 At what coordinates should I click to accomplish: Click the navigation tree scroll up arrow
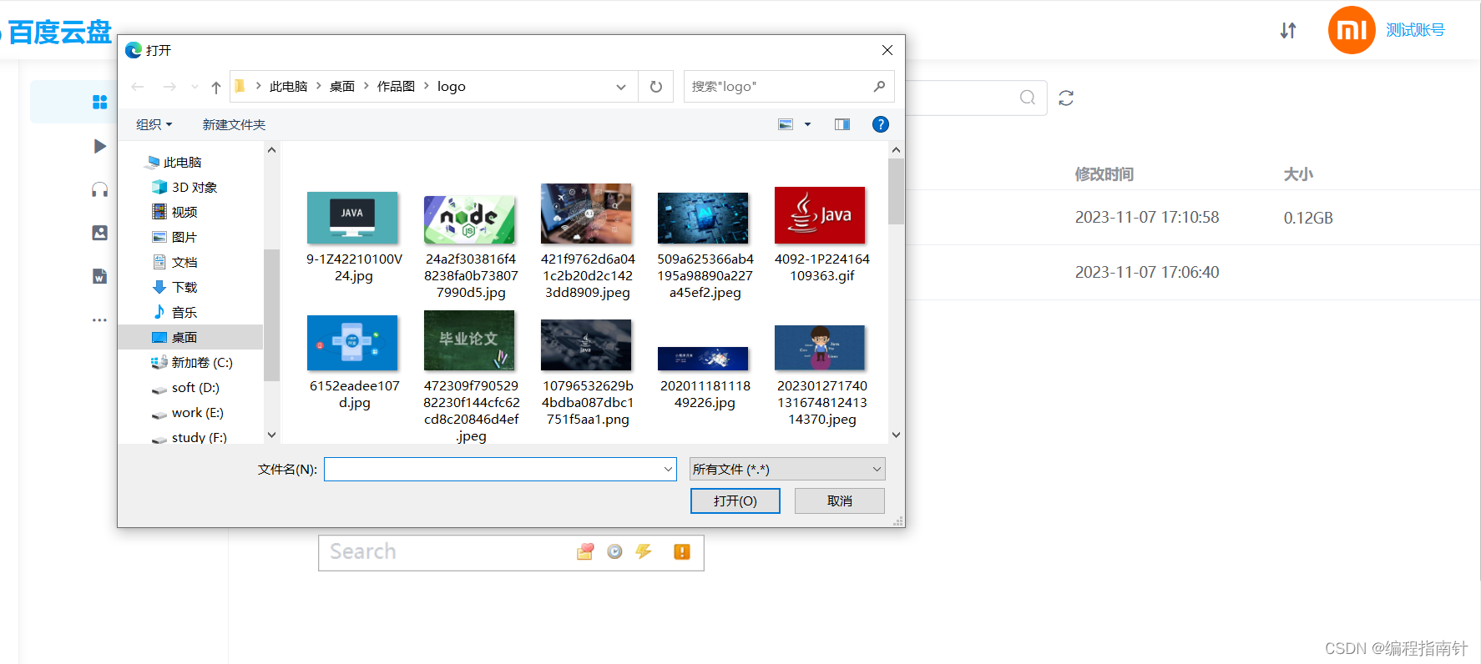tap(271, 149)
